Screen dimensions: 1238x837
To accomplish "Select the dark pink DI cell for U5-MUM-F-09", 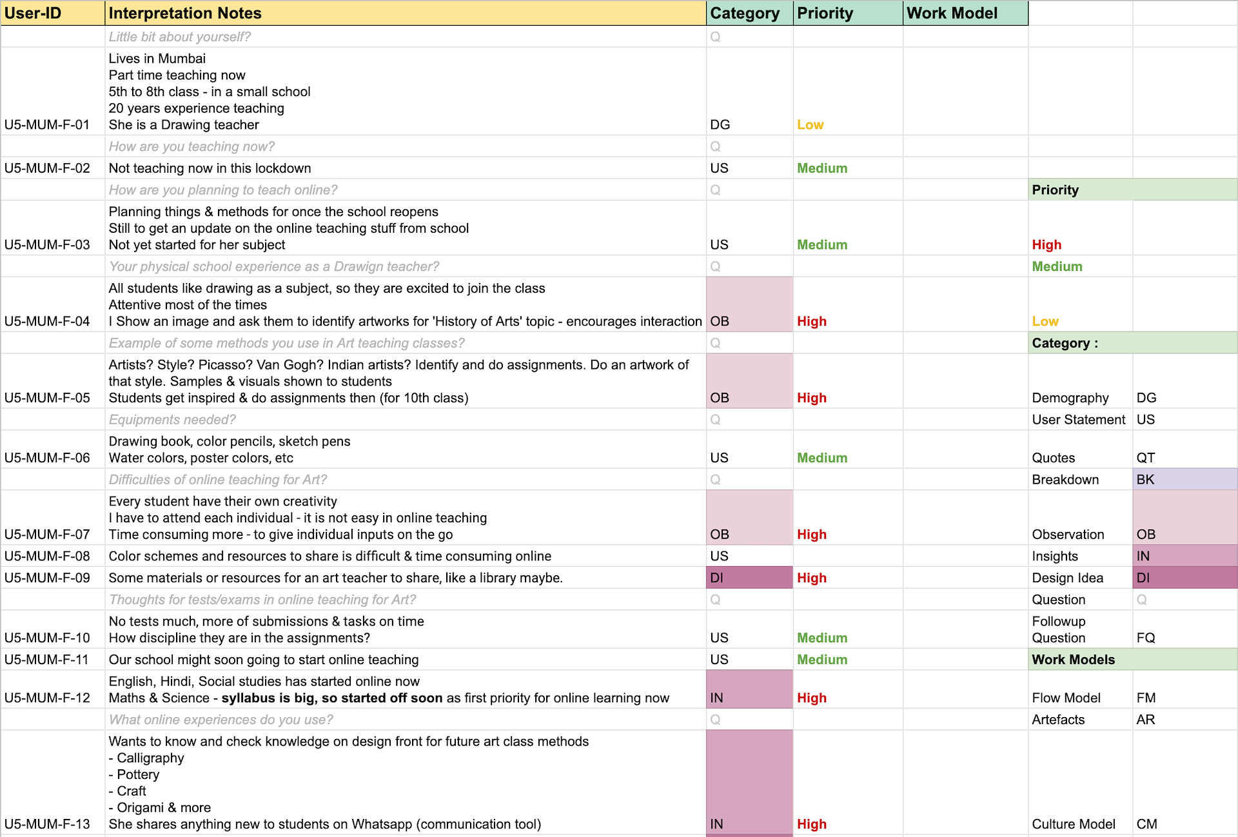I will (749, 578).
